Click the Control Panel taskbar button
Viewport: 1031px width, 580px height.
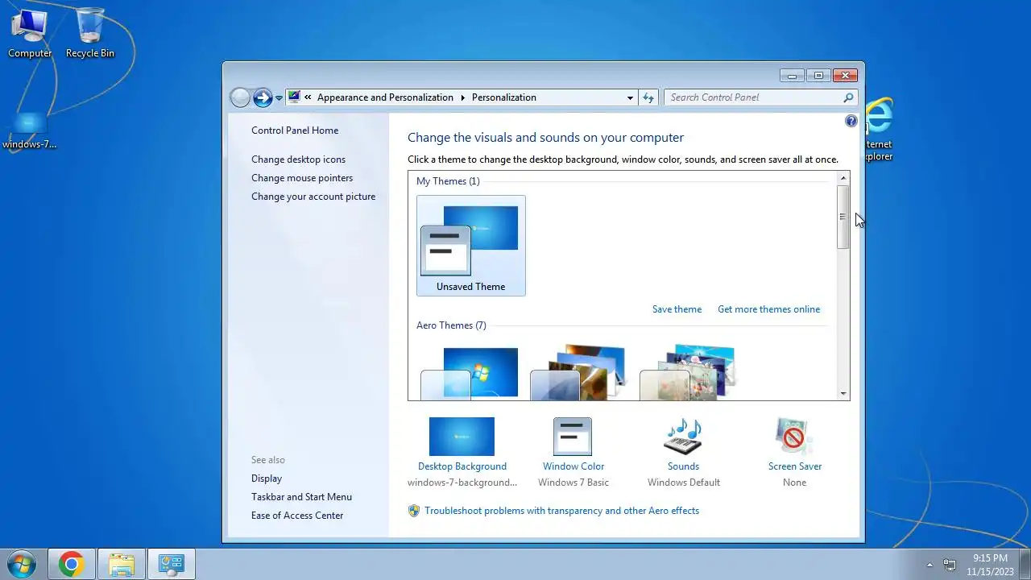[x=172, y=564]
